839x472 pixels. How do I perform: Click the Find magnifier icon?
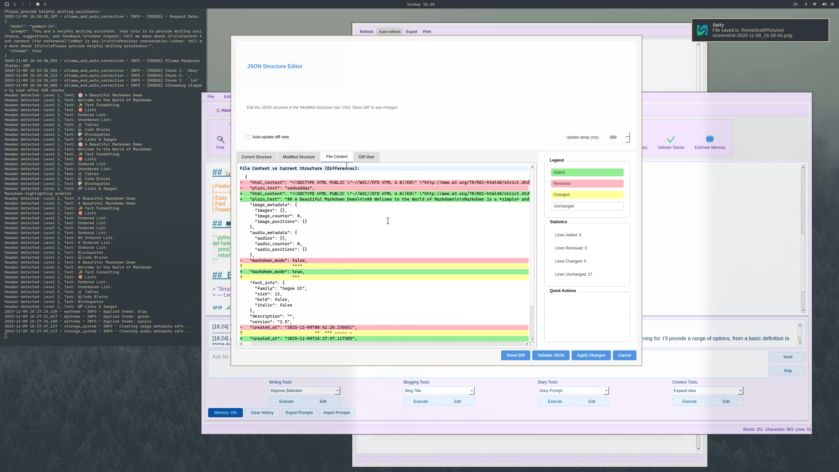pos(220,140)
